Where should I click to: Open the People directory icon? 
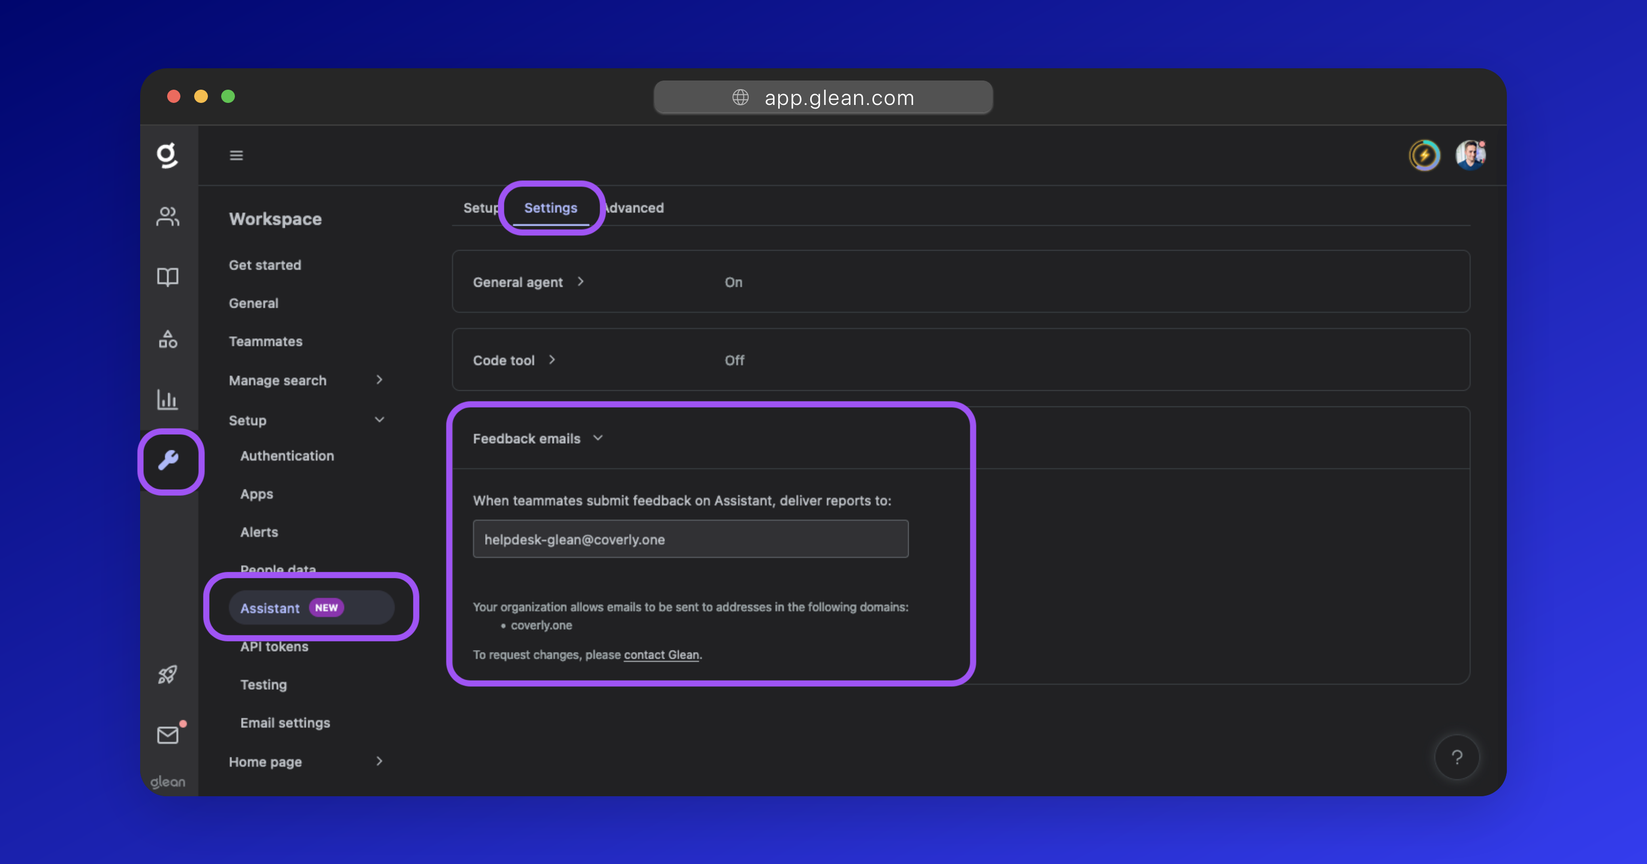[x=168, y=217]
